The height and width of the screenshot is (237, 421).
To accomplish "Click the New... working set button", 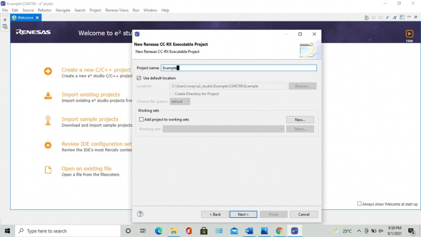I will tap(300, 119).
